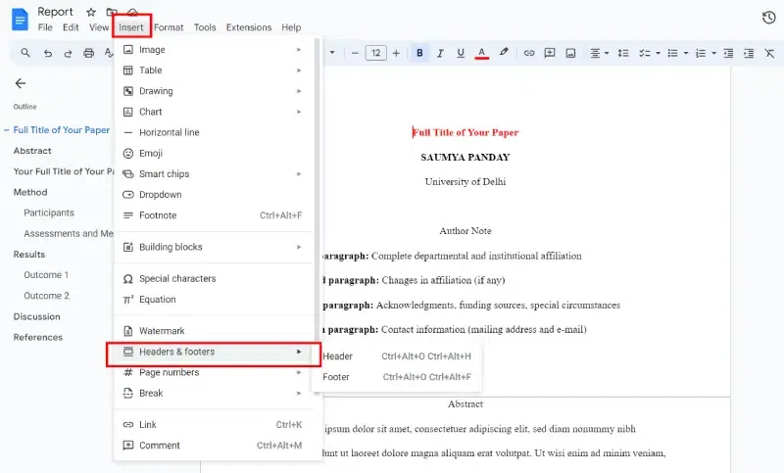784x473 pixels.
Task: Decrease the paragraph indent
Action: tap(728, 53)
